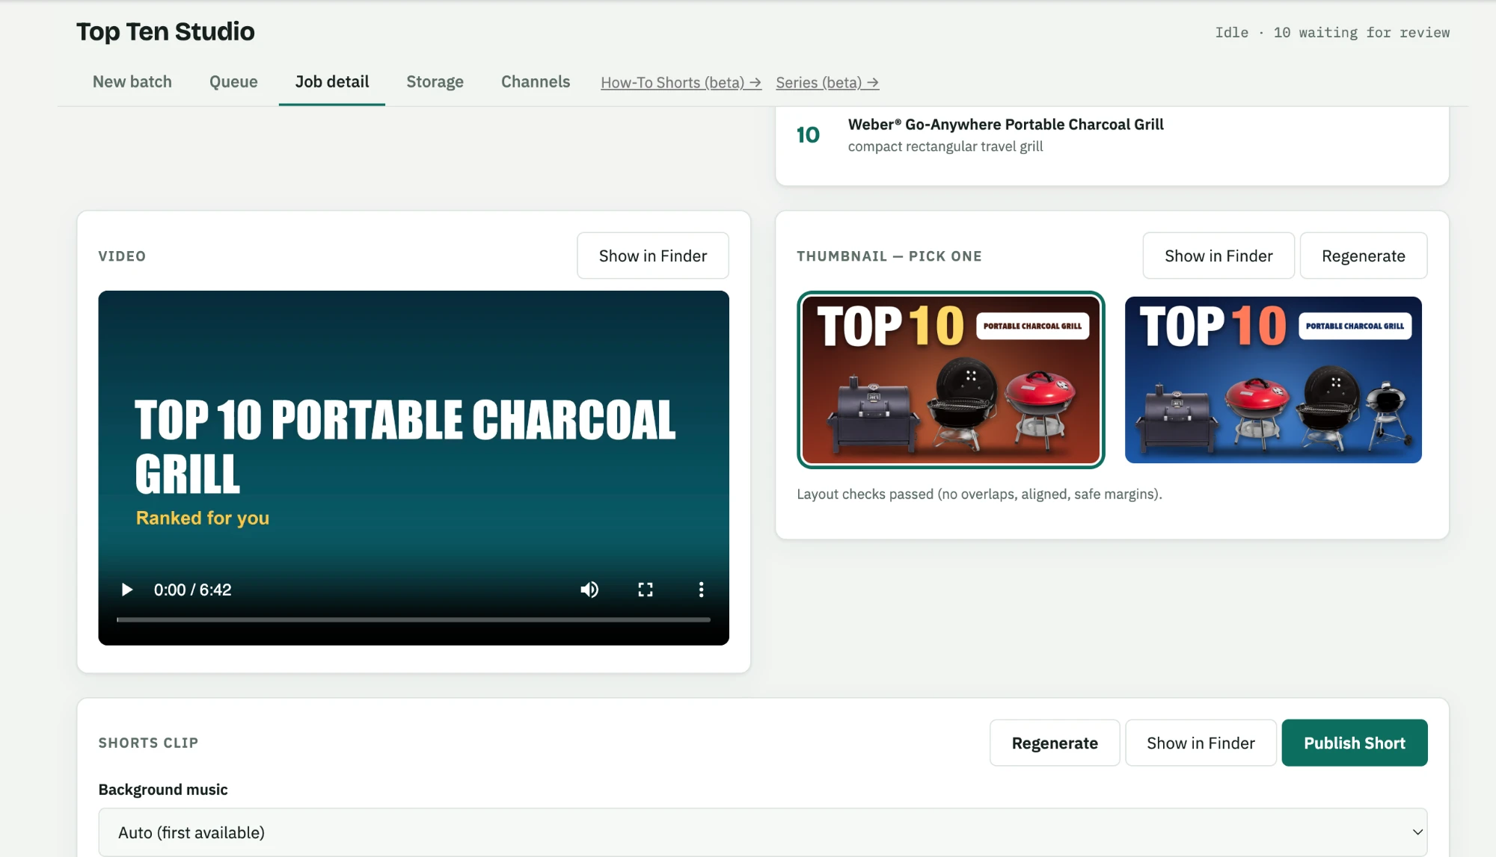This screenshot has width=1496, height=857.
Task: Click the Publish Short button
Action: (1355, 743)
